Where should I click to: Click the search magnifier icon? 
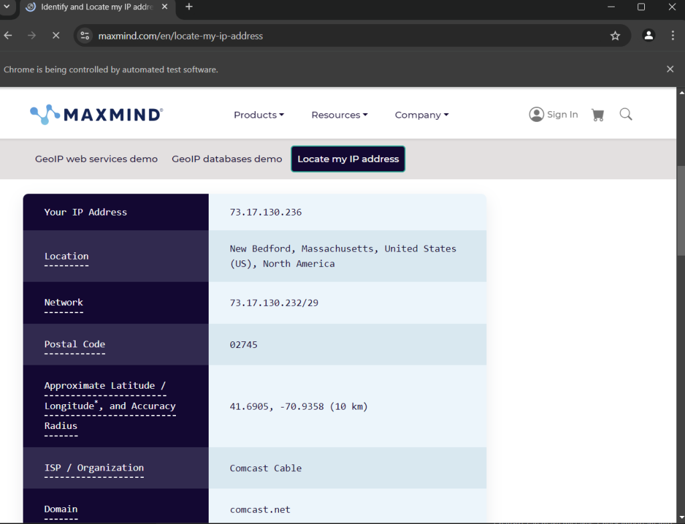click(625, 114)
